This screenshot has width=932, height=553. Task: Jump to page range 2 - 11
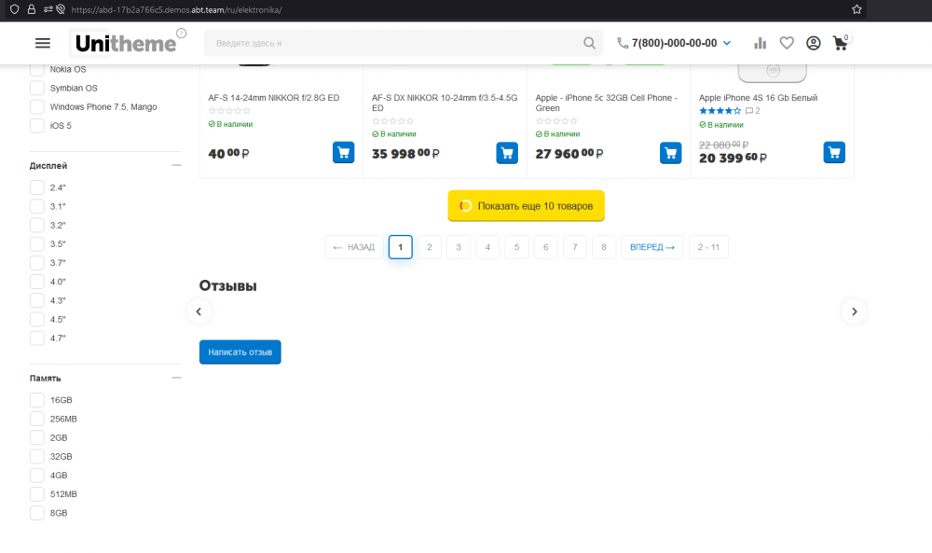[x=708, y=247]
